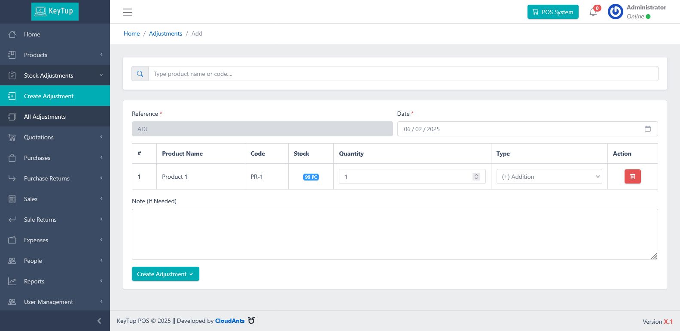Click the Purchases bag icon
The image size is (680, 331).
tap(12, 158)
